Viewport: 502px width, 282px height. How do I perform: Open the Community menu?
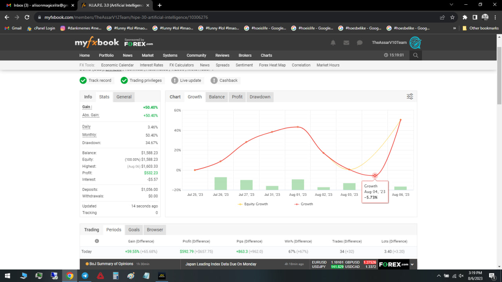(196, 55)
